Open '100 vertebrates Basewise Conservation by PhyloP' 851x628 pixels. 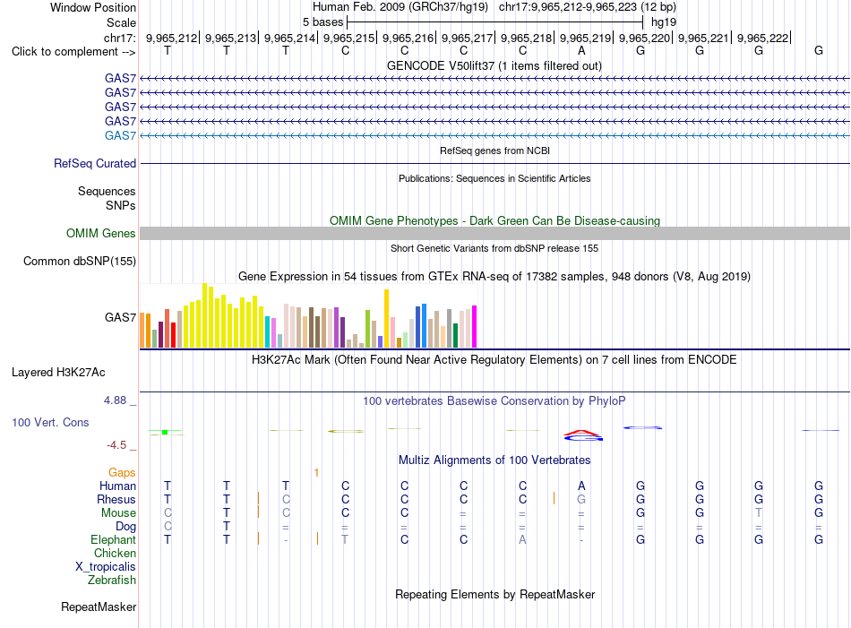point(494,401)
